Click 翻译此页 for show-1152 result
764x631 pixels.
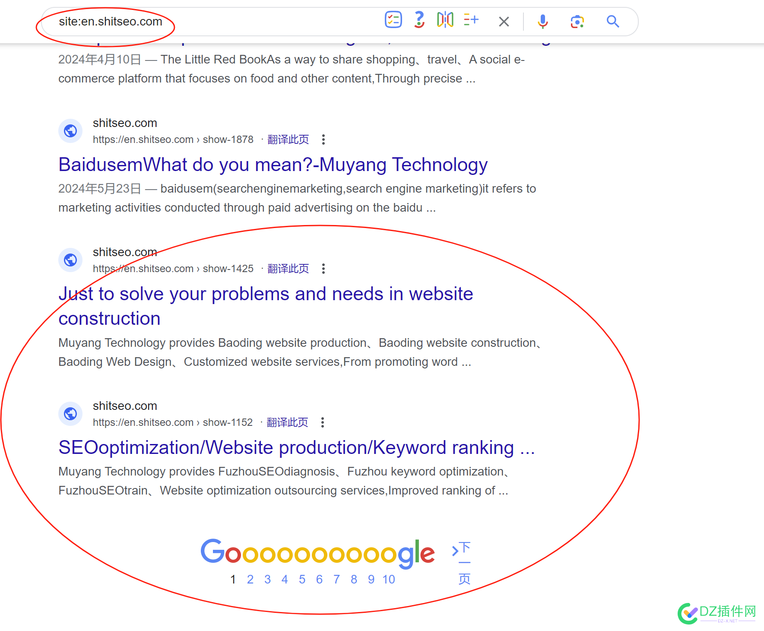pos(287,422)
